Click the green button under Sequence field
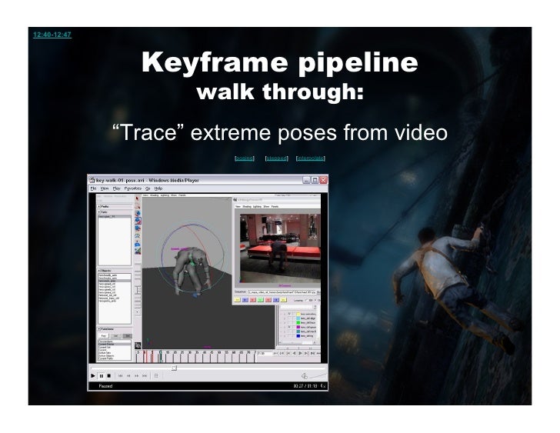This screenshot has width=560, height=433. pos(260,300)
